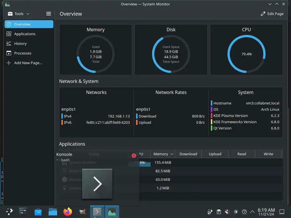Click the CPU percentage gauge
The width and height of the screenshot is (291, 218).
246,54
